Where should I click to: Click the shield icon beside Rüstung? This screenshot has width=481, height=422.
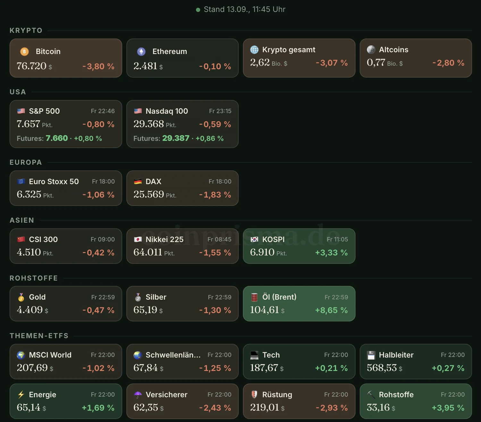pos(254,394)
